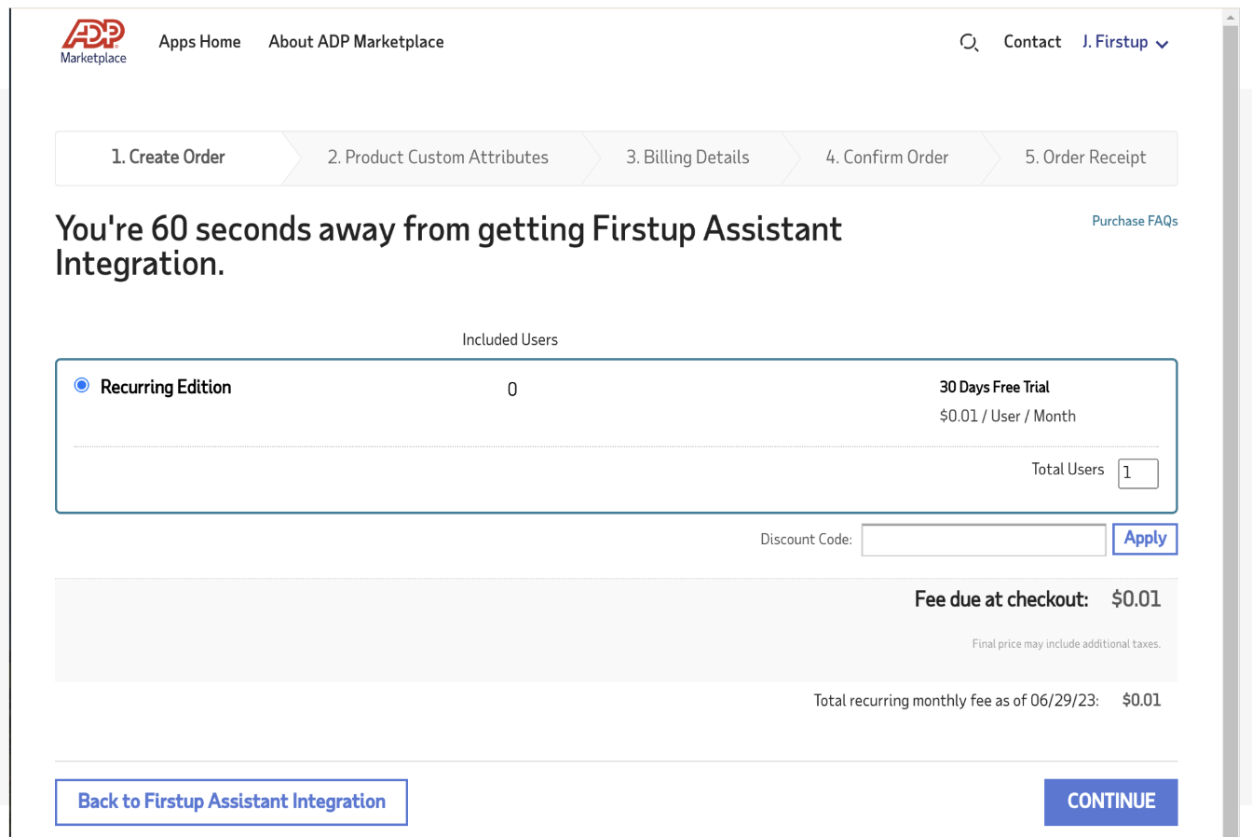Click 'Fee due at checkout:' label

tap(1001, 599)
